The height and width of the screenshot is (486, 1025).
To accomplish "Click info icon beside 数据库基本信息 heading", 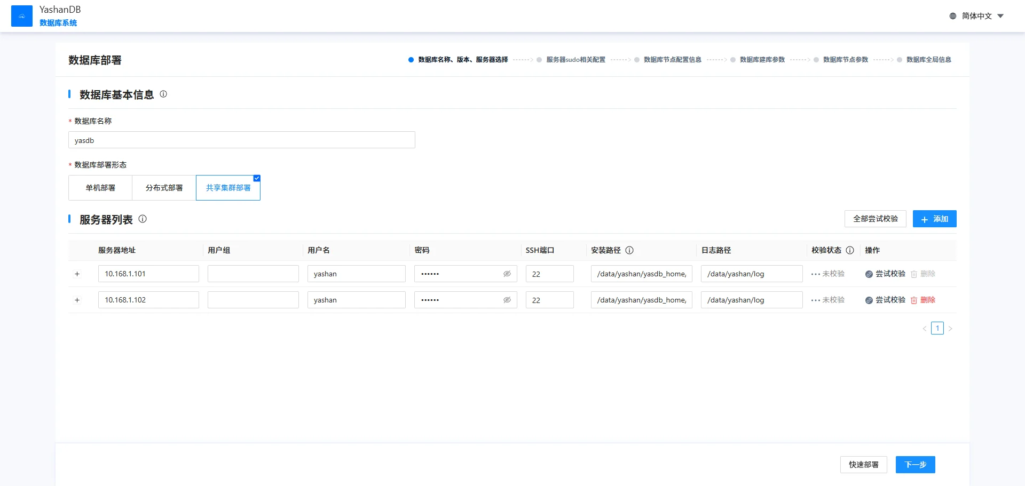I will coord(163,94).
